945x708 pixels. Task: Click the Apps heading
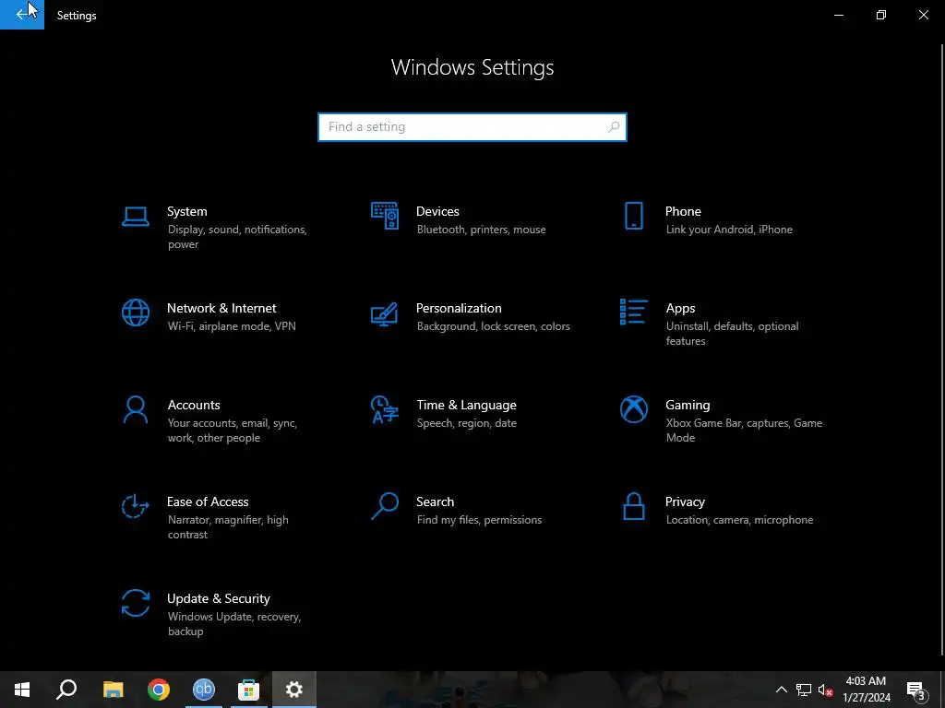680,308
